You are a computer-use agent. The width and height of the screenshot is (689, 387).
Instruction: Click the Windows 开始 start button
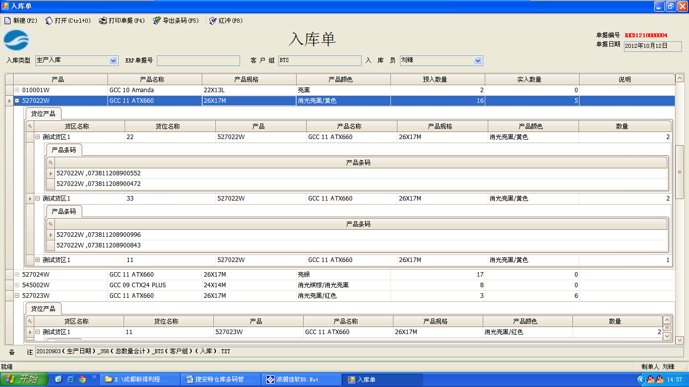click(x=24, y=379)
